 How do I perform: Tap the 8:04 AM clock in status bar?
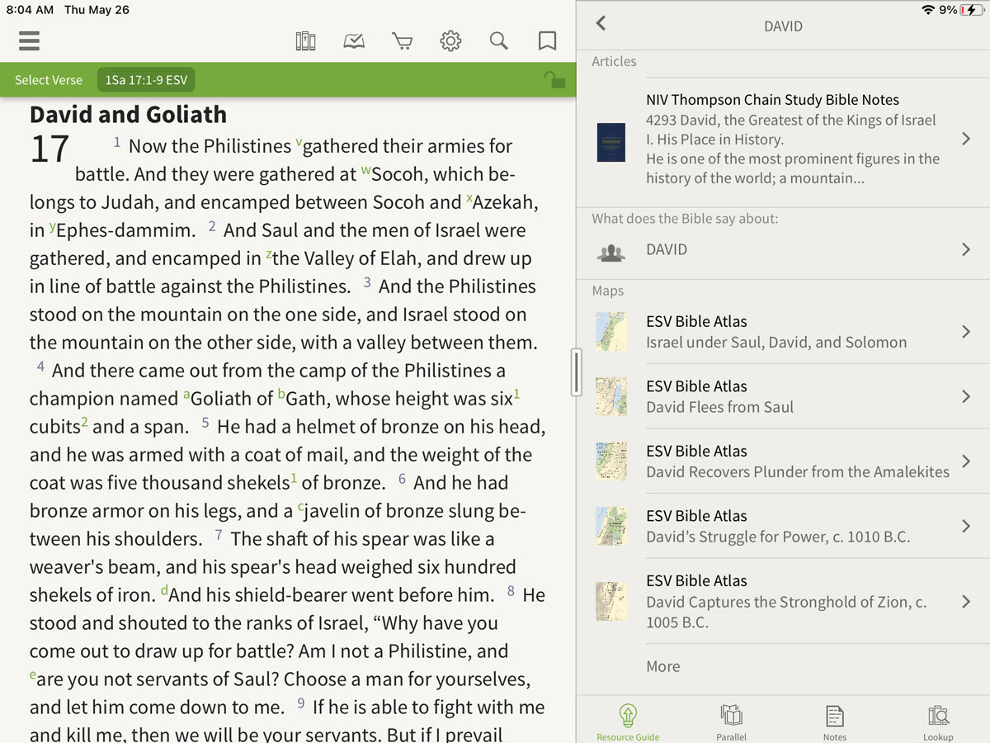tap(30, 10)
